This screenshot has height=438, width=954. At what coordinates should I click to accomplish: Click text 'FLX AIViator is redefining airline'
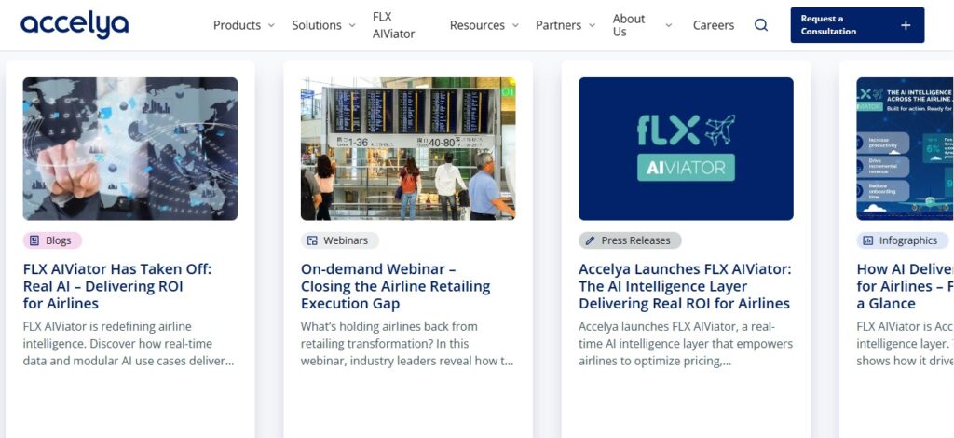(x=107, y=327)
